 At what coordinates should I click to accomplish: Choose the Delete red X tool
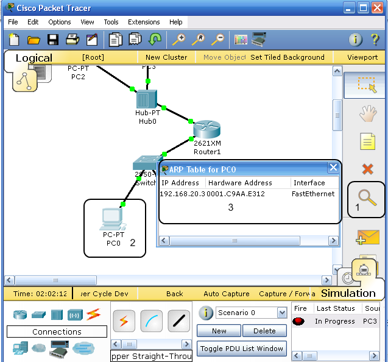368,169
